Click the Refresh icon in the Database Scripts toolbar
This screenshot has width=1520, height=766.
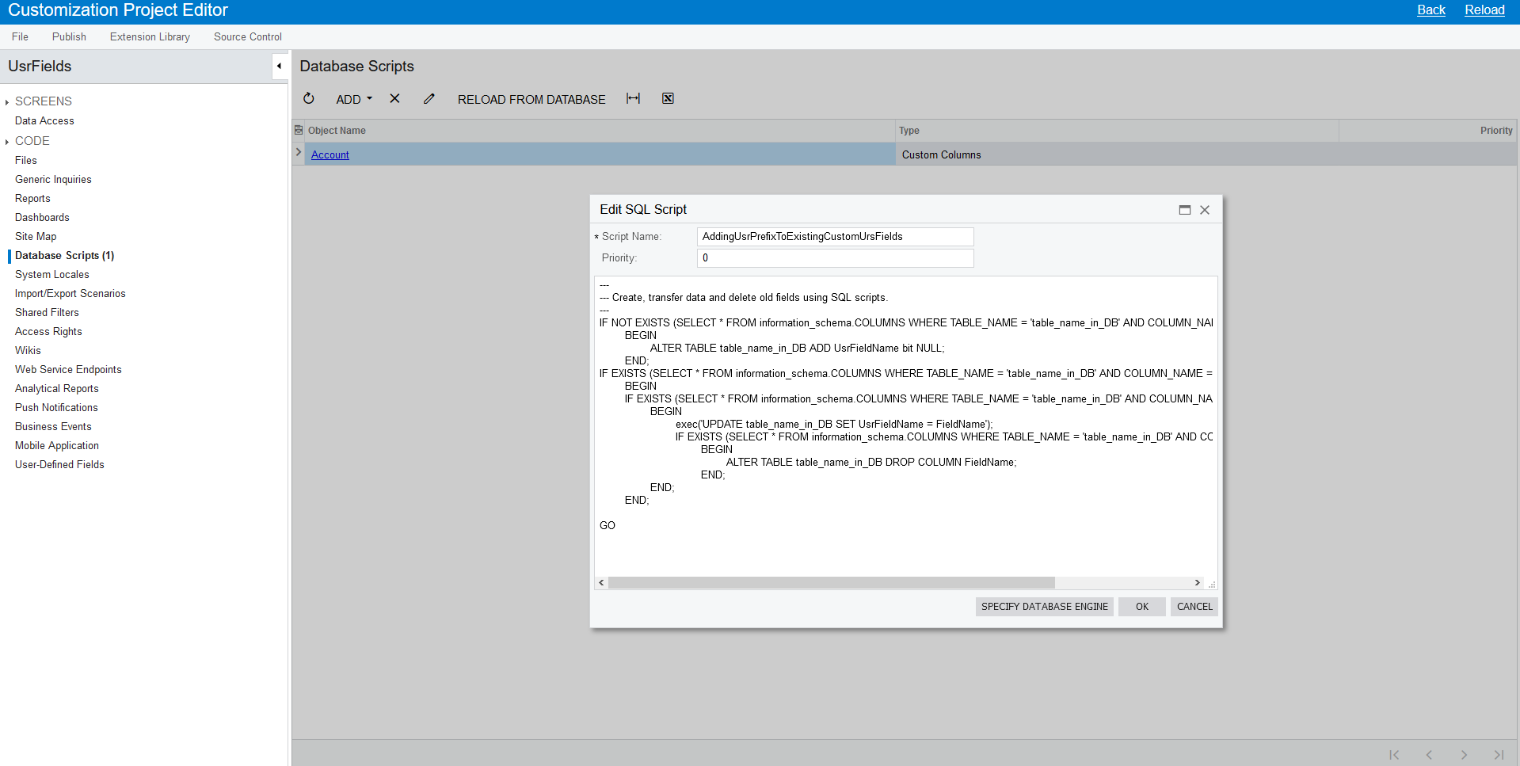(x=309, y=98)
